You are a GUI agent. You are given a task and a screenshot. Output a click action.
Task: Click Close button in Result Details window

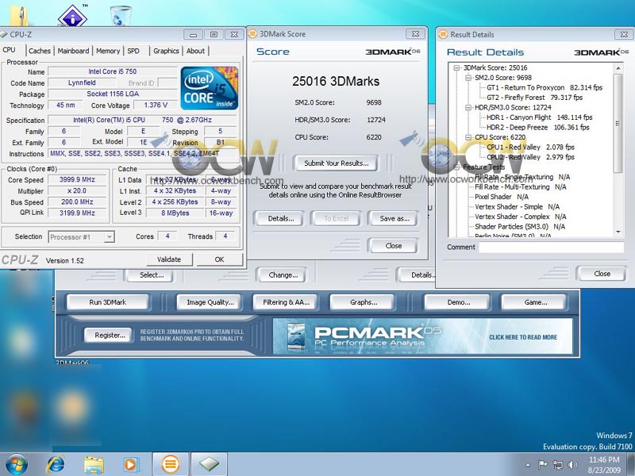click(x=602, y=274)
